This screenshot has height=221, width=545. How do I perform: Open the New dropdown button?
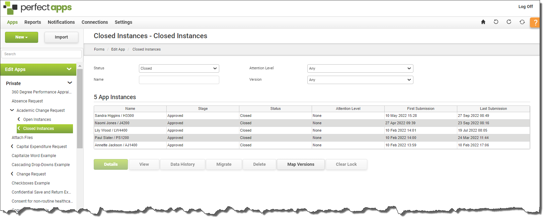21,37
